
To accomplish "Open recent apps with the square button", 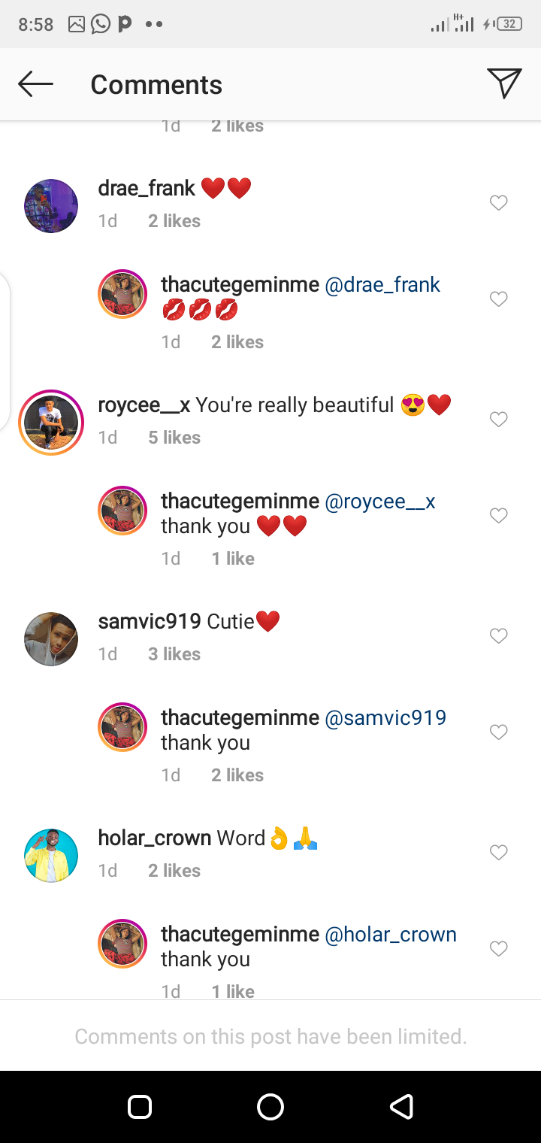I will 140,1107.
